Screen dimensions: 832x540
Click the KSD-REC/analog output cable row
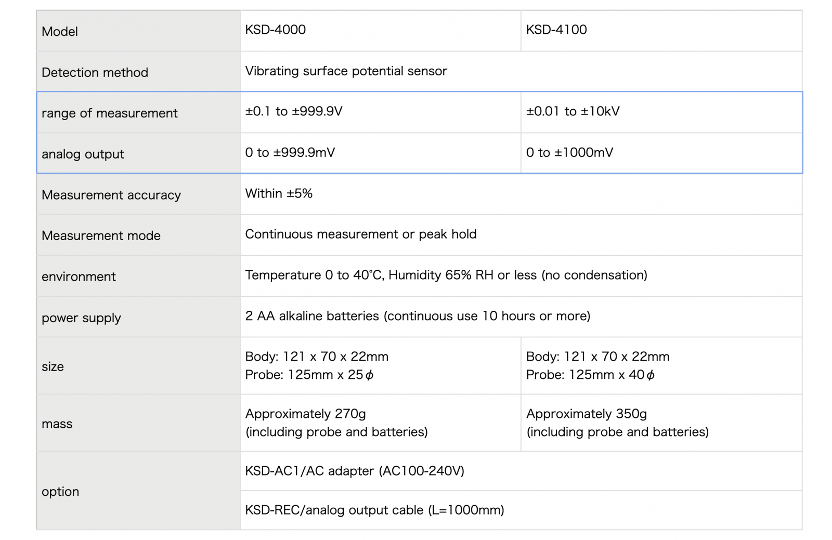521,510
